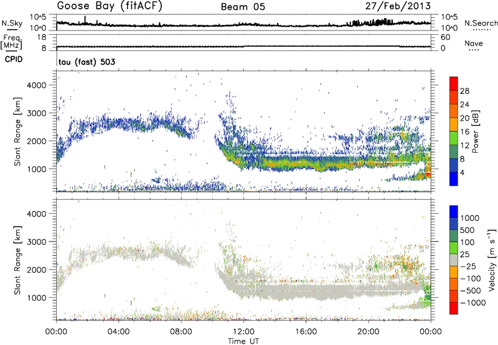Click the 'N.Sky' axis label
This screenshot has height=345, width=498.
[12, 23]
